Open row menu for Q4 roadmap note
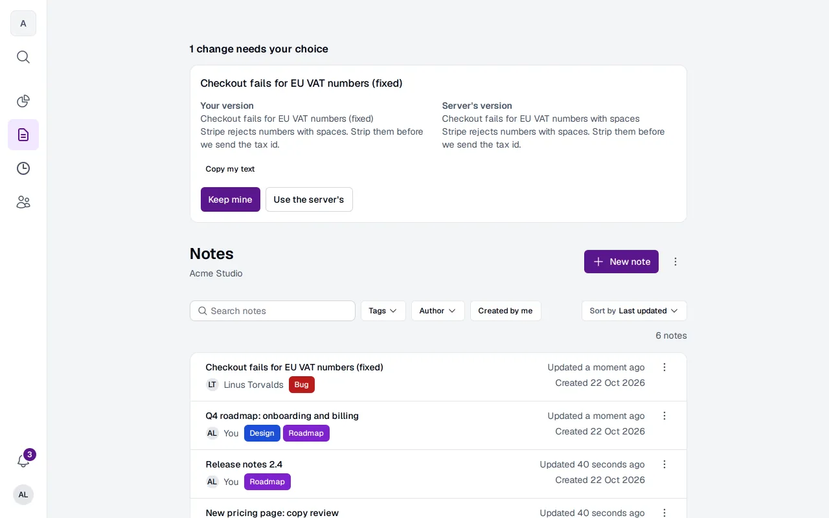The width and height of the screenshot is (829, 518). (x=664, y=416)
